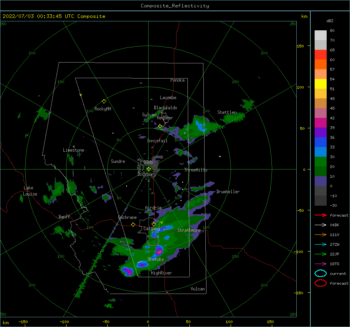
Task: Click the Sundre town label
Action: (118, 161)
